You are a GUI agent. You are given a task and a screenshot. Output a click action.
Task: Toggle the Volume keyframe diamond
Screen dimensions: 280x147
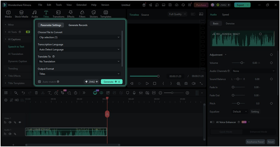(271, 63)
